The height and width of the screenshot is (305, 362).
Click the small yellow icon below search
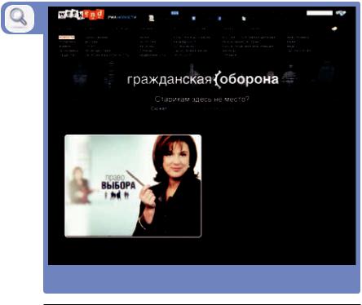334,29
